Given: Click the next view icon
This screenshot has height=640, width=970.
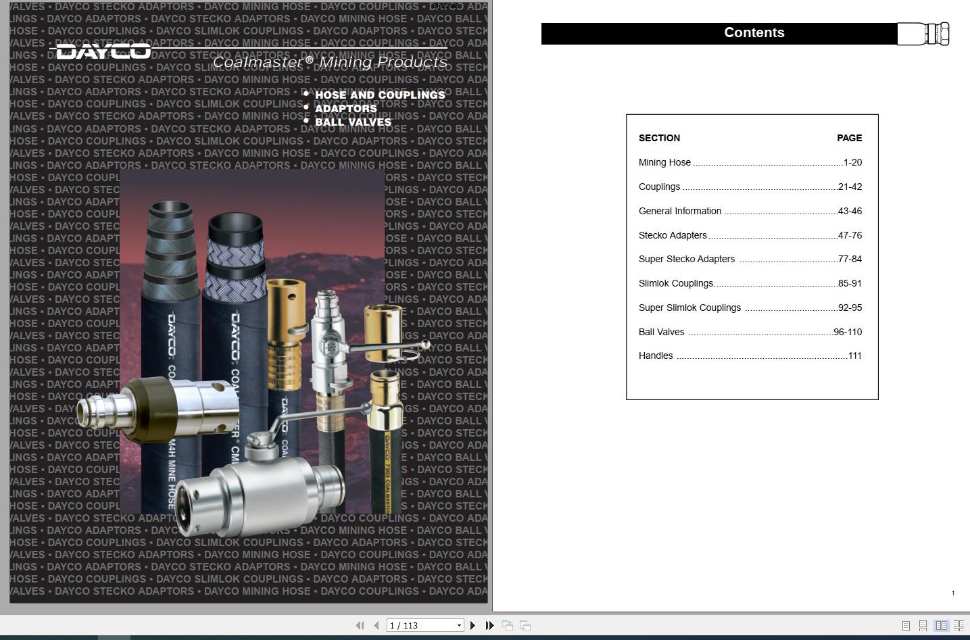Looking at the screenshot, I should (x=525, y=626).
